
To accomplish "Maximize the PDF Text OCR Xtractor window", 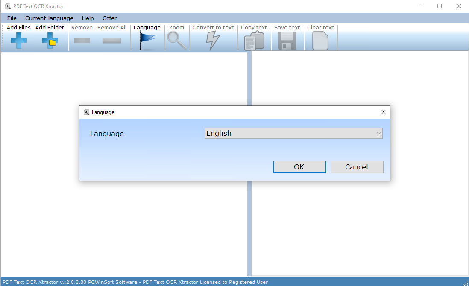I will (x=440, y=6).
